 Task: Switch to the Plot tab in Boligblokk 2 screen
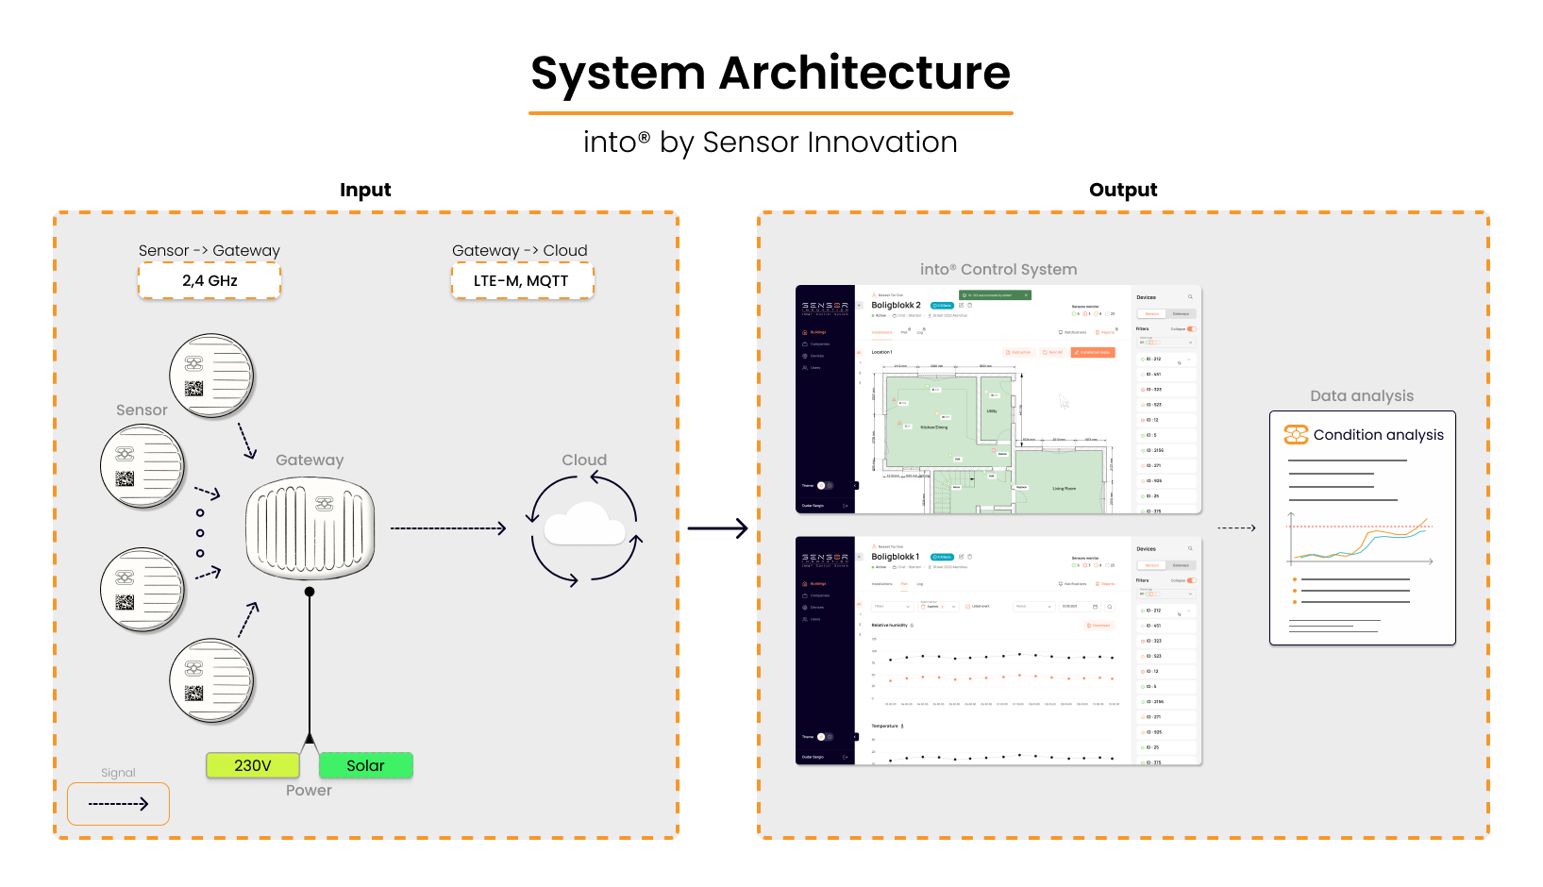(x=904, y=332)
